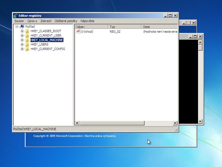The height and width of the screenshot is (167, 222).
Task: Click the Typ column header
Action: point(125,27)
